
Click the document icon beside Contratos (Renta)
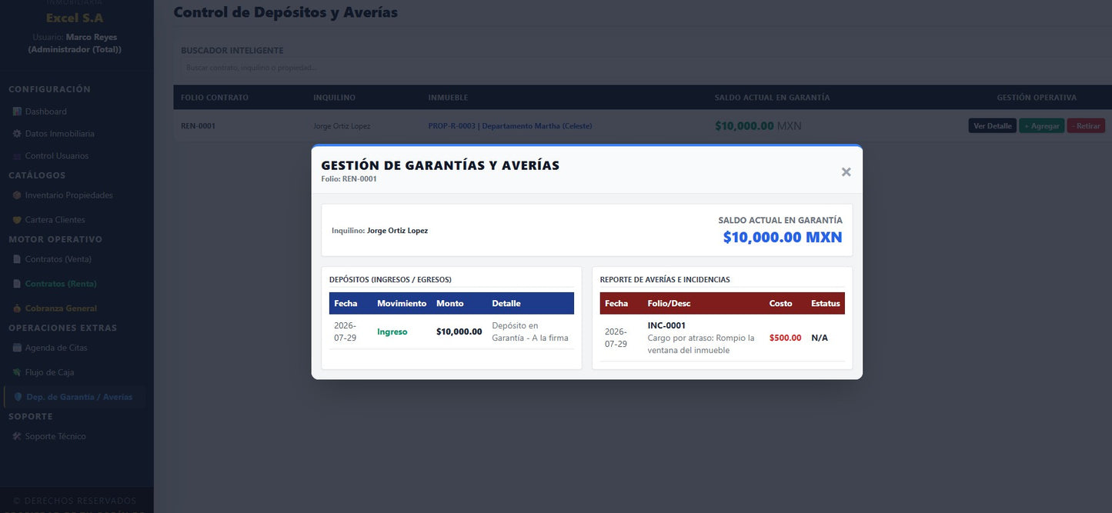tap(18, 284)
